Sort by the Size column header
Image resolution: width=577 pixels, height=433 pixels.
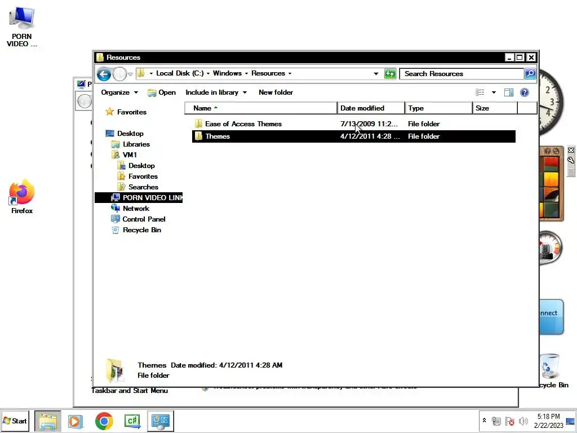pyautogui.click(x=495, y=108)
